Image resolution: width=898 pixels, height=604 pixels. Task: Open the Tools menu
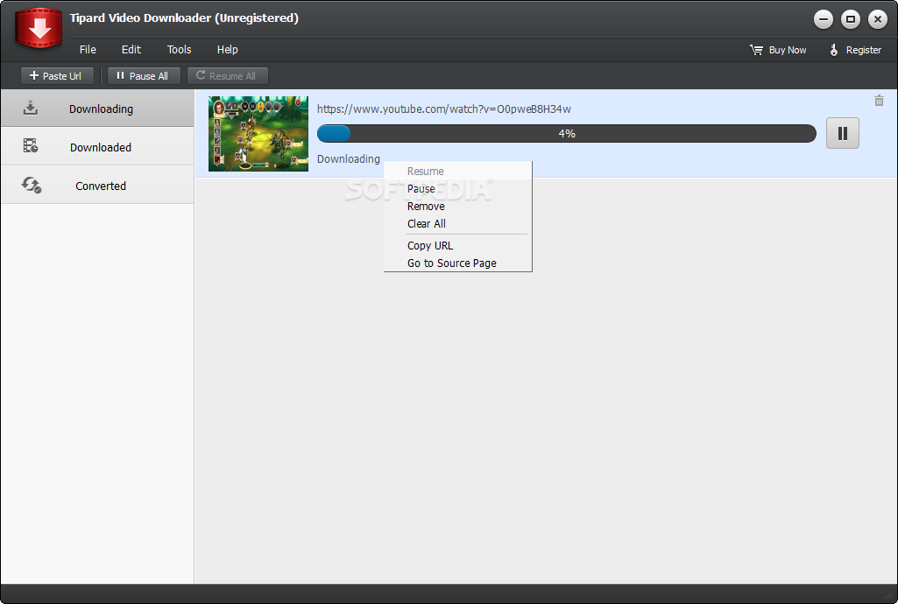click(180, 50)
